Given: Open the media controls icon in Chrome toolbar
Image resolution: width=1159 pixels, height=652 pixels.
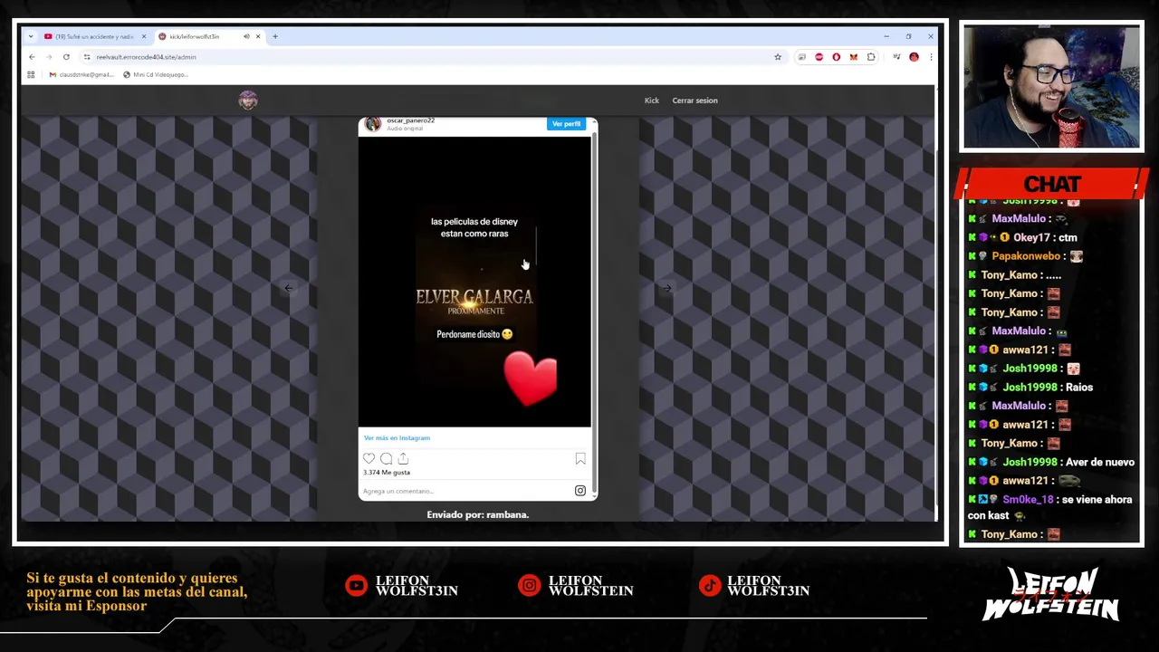Looking at the screenshot, I should click(896, 57).
